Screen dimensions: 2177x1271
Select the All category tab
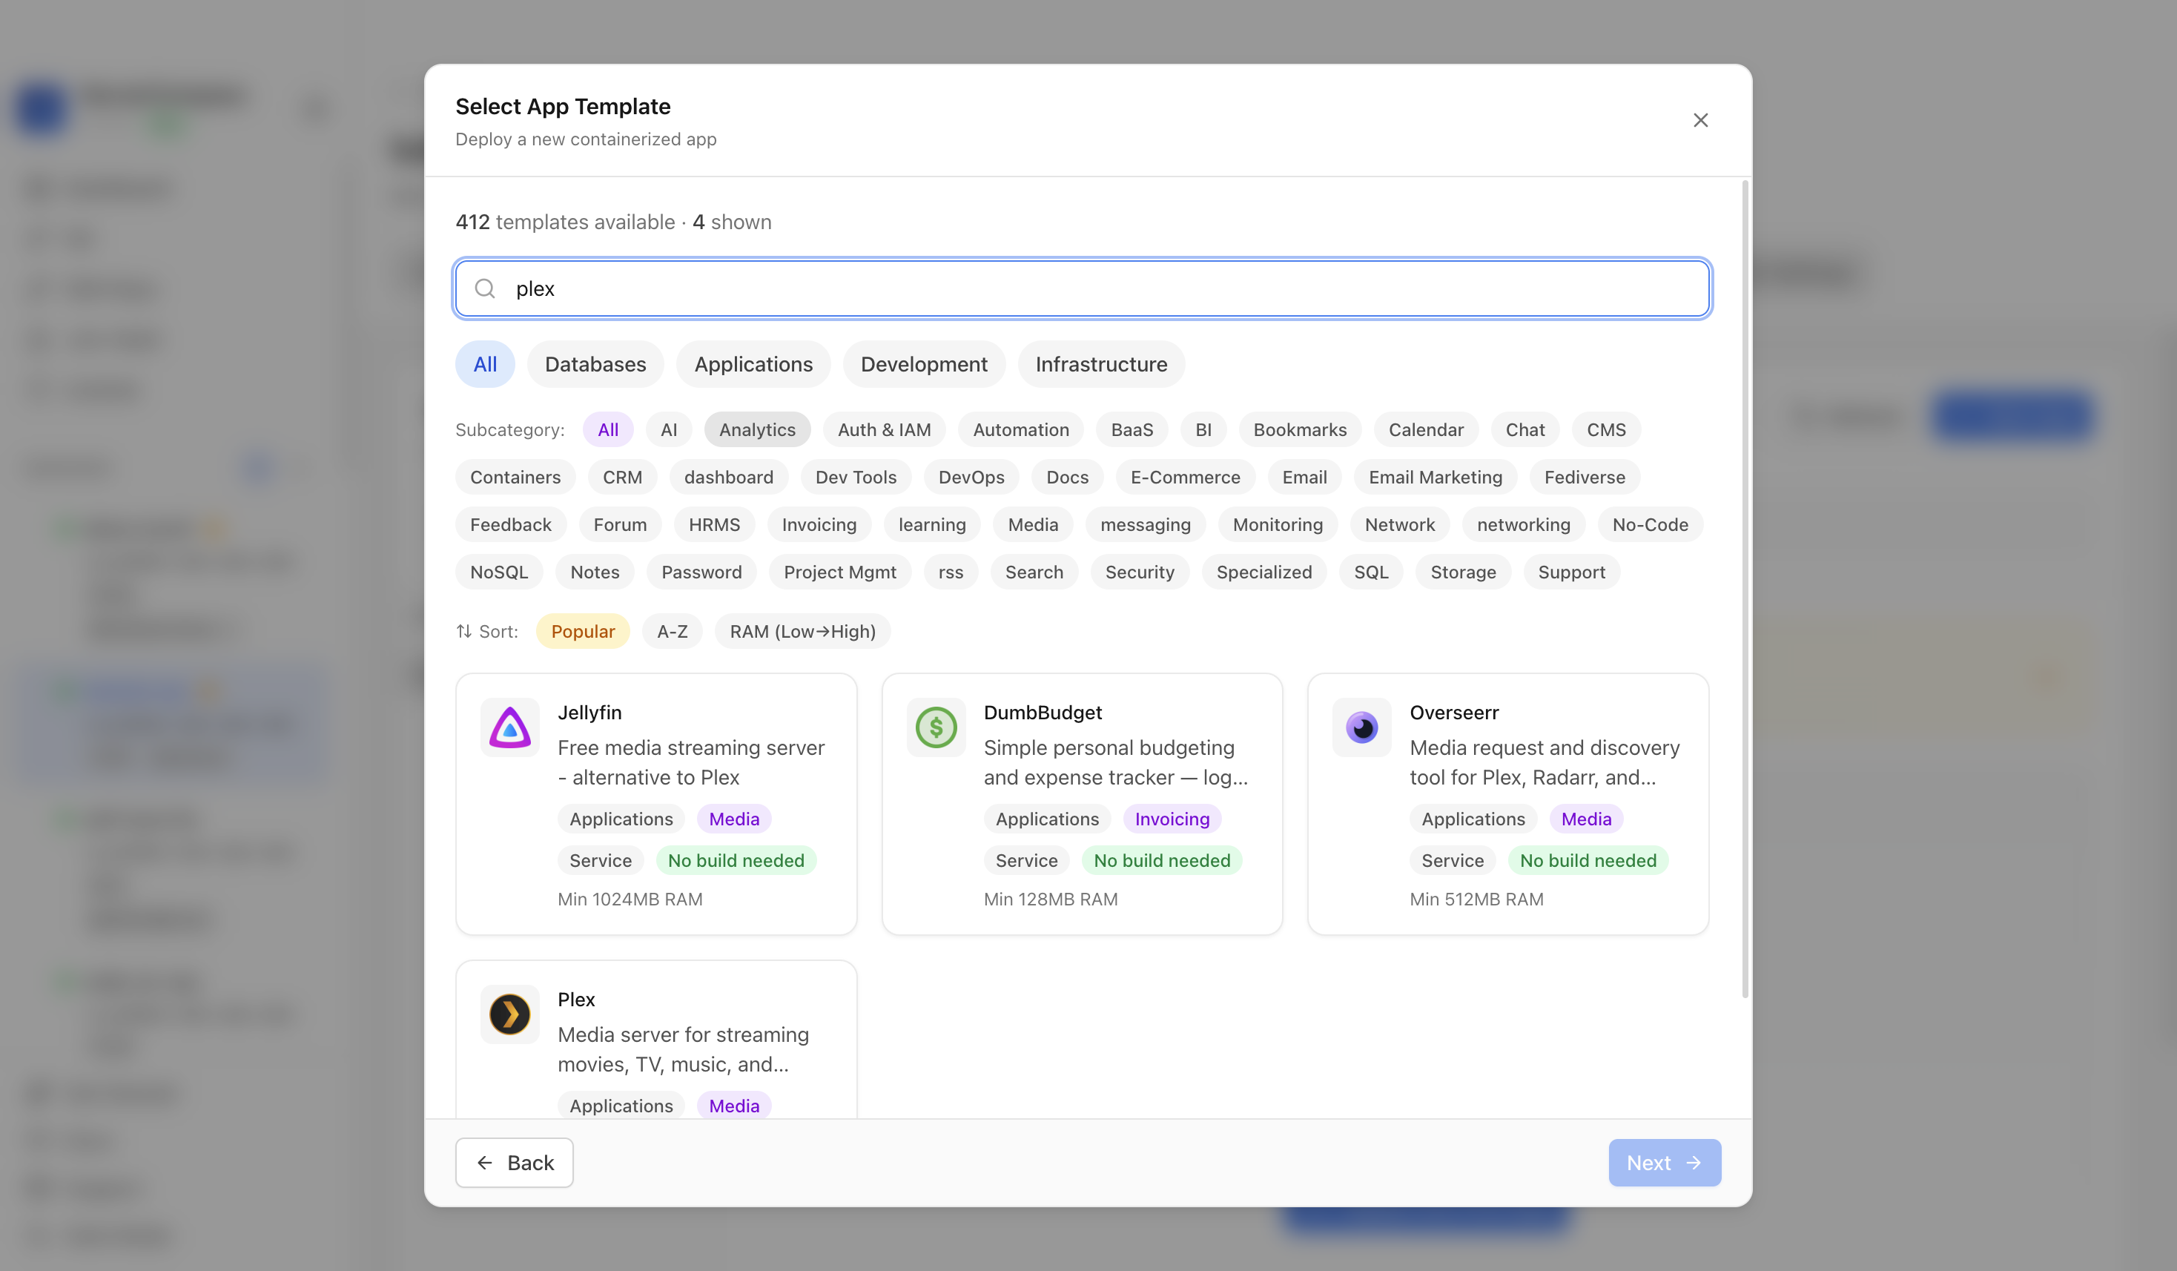click(x=485, y=365)
